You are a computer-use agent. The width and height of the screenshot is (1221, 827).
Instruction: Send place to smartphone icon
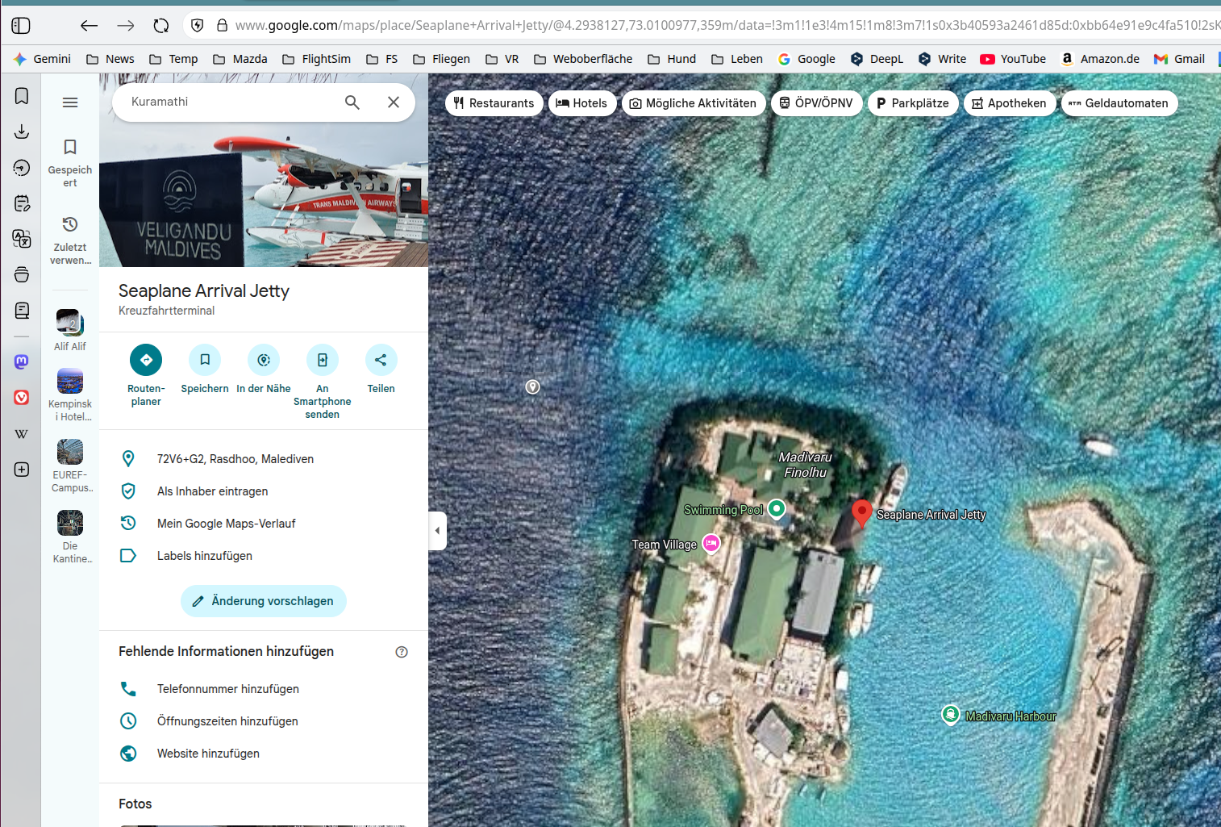tap(323, 360)
